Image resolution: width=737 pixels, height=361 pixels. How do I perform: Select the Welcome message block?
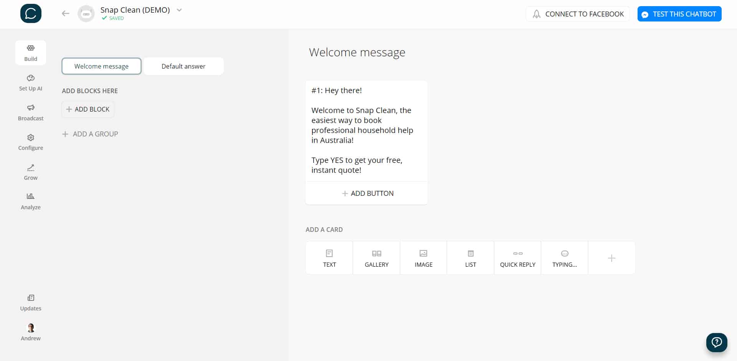101,66
